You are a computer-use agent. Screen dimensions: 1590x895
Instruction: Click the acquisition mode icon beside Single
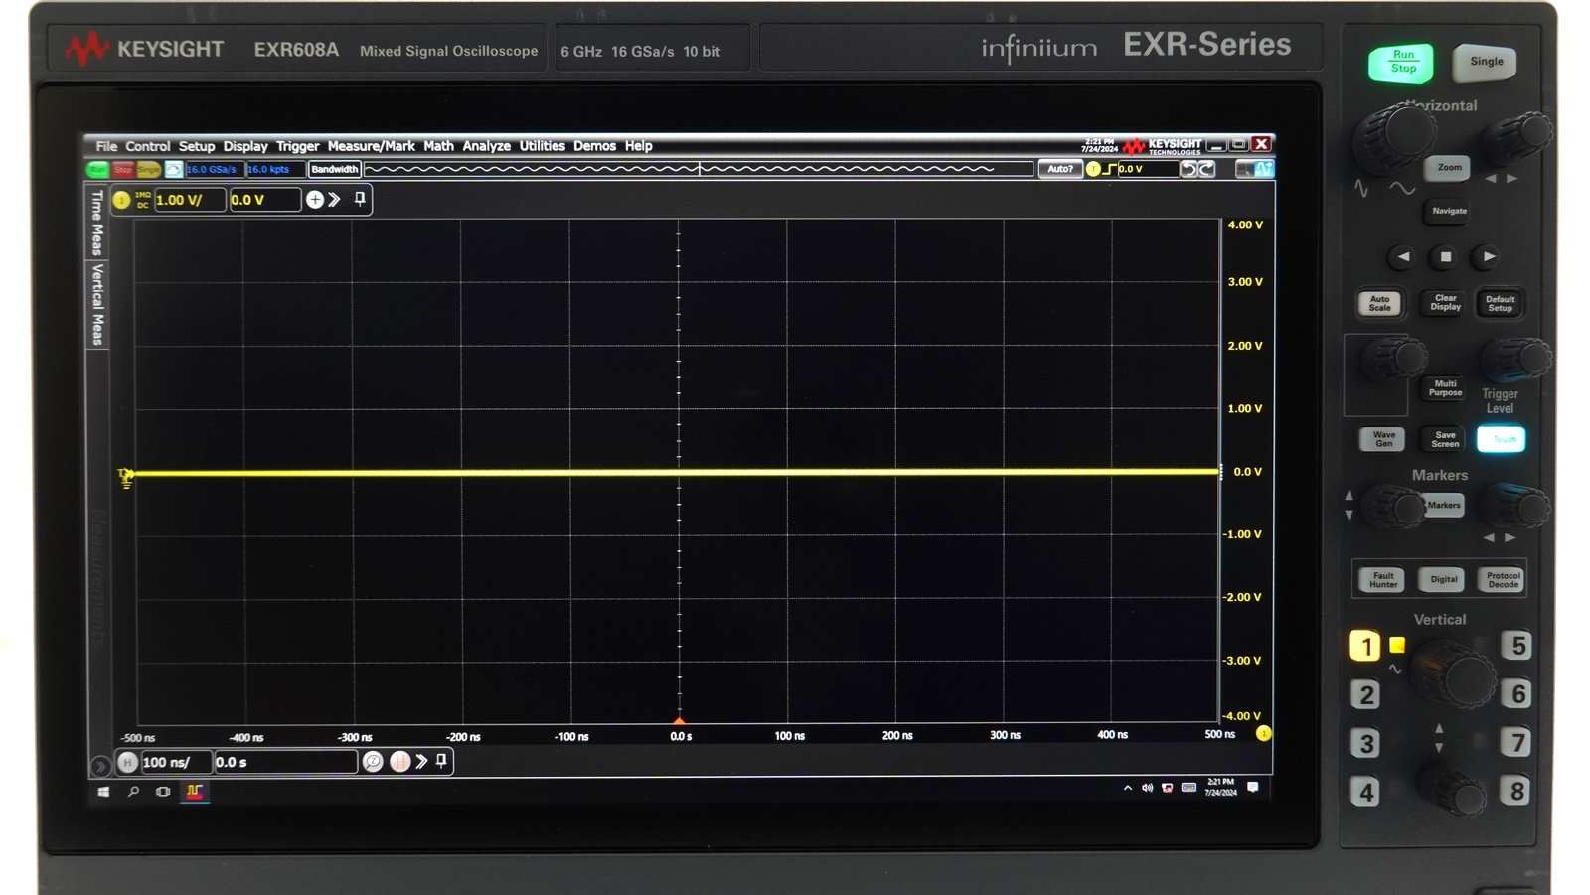173,170
